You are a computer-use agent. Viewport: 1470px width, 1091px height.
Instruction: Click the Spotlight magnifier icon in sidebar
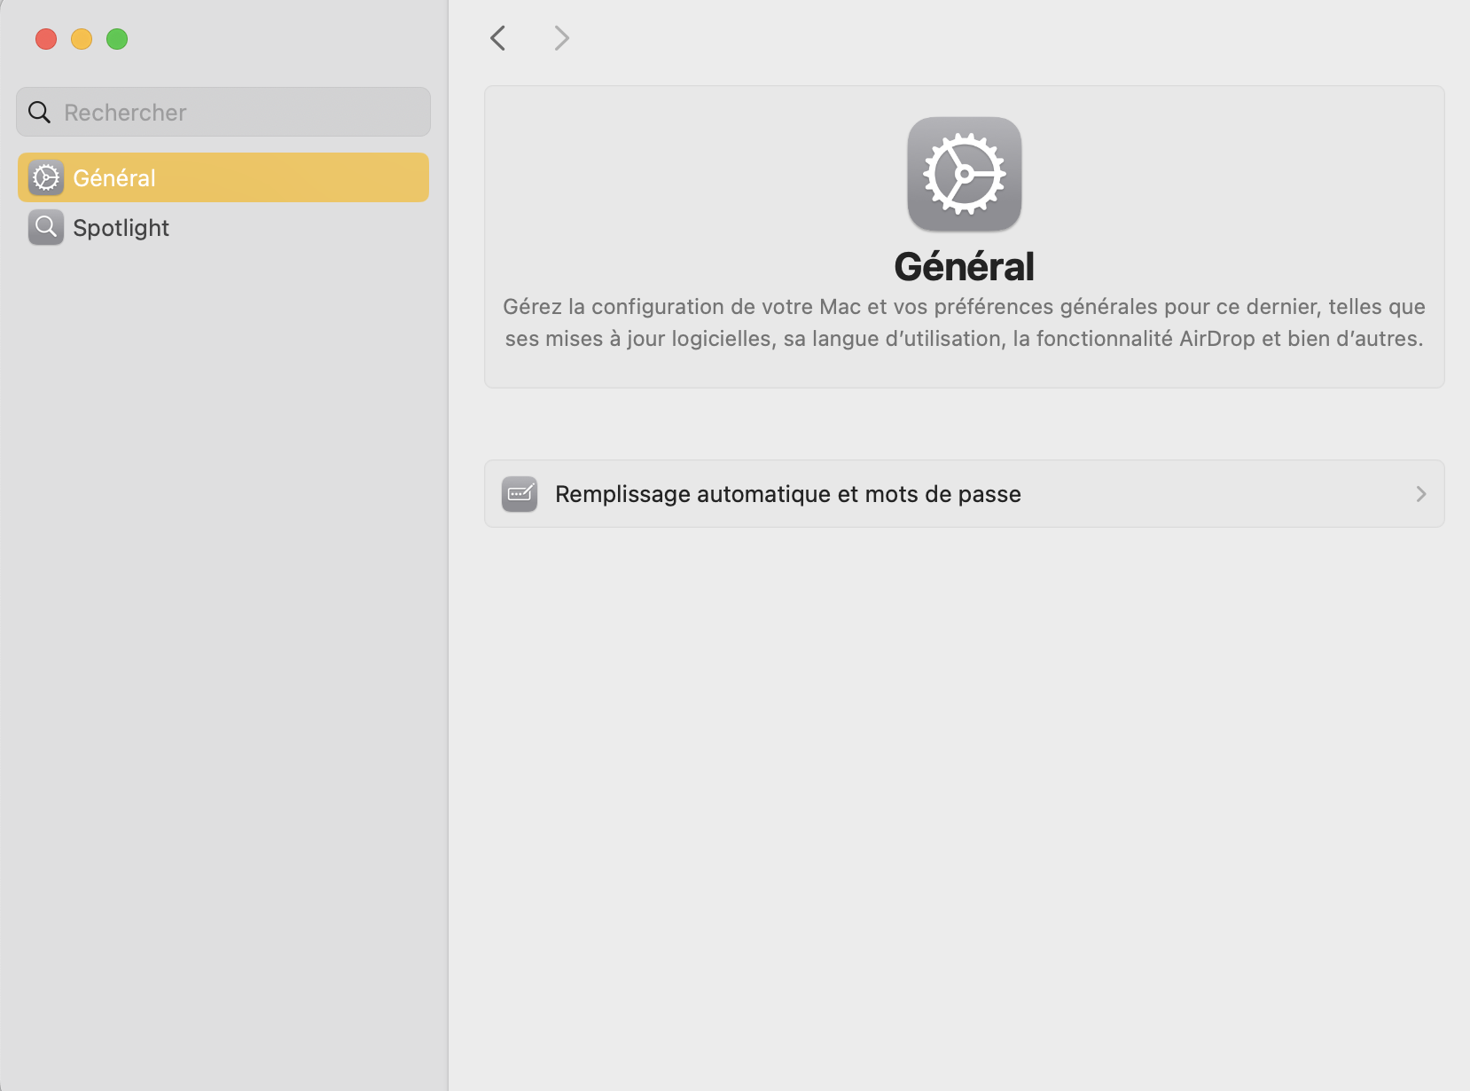point(46,228)
